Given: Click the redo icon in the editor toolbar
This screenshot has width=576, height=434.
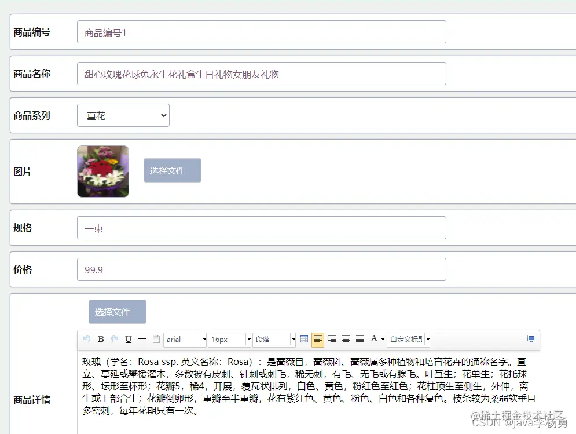Looking at the screenshot, I should coord(115,339).
